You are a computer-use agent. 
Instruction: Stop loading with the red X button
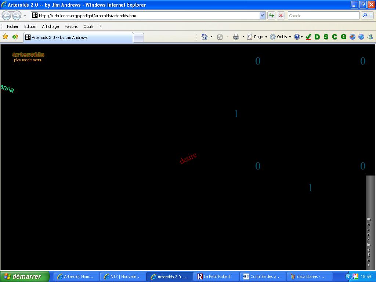point(281,16)
